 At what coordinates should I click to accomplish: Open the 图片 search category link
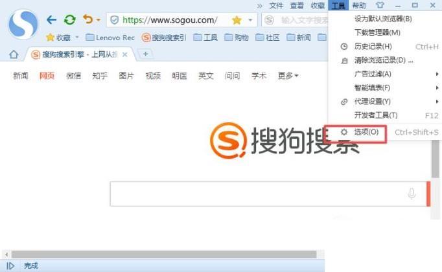tap(126, 76)
